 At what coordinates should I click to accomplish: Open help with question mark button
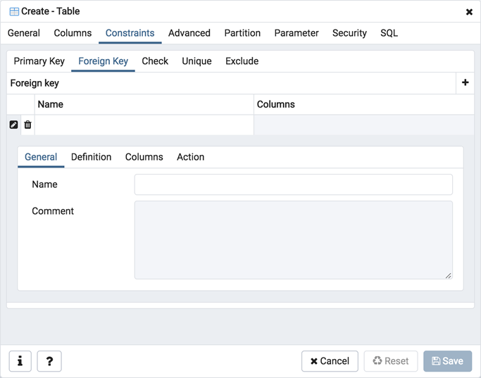(49, 361)
